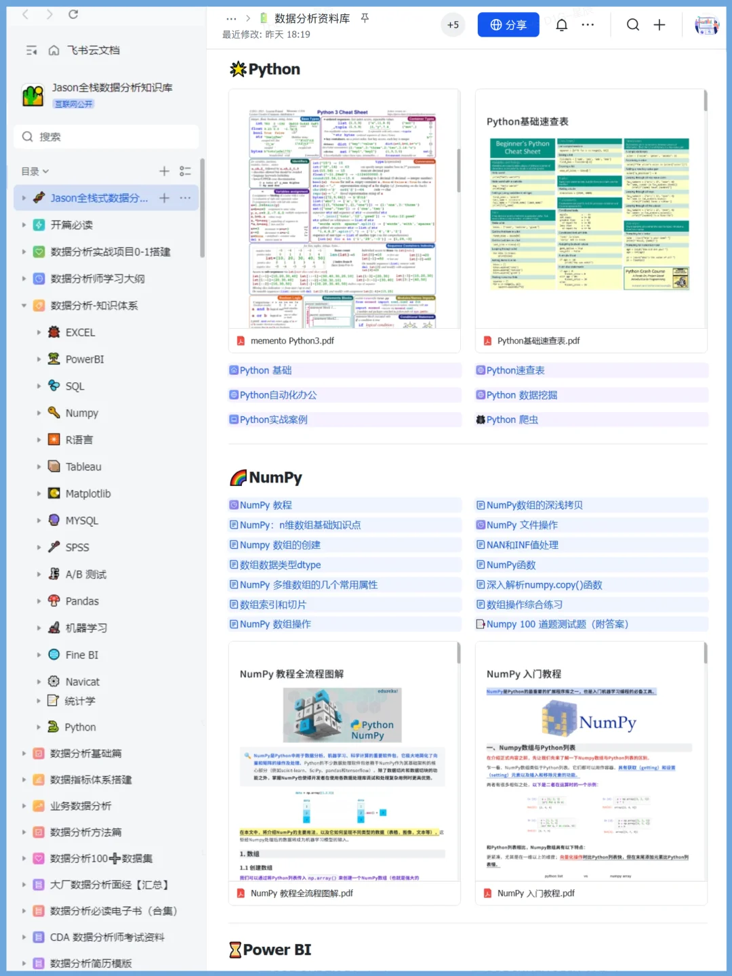Open the notification bell
This screenshot has width=732, height=976.
(x=561, y=25)
